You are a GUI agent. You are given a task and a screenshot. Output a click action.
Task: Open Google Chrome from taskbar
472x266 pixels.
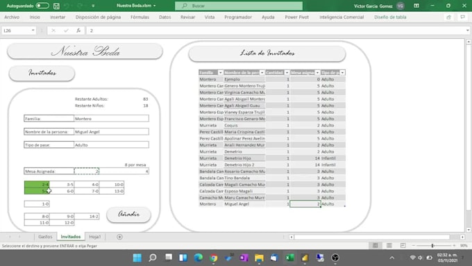[213, 258]
